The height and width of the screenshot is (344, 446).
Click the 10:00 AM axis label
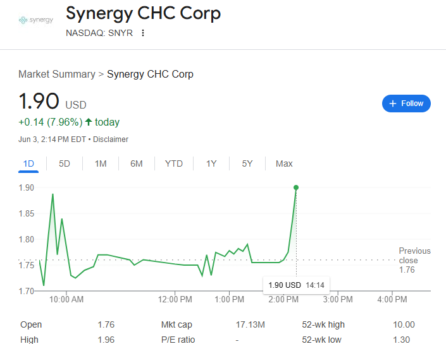[66, 299]
